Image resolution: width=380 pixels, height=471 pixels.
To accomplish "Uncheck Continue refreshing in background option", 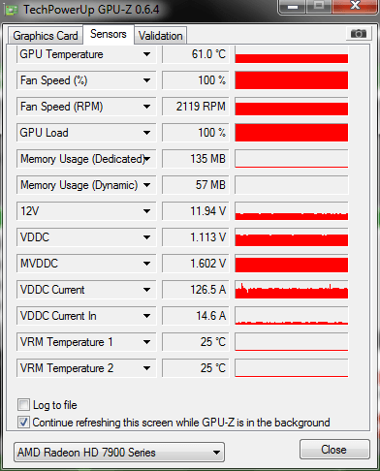I will (23, 423).
